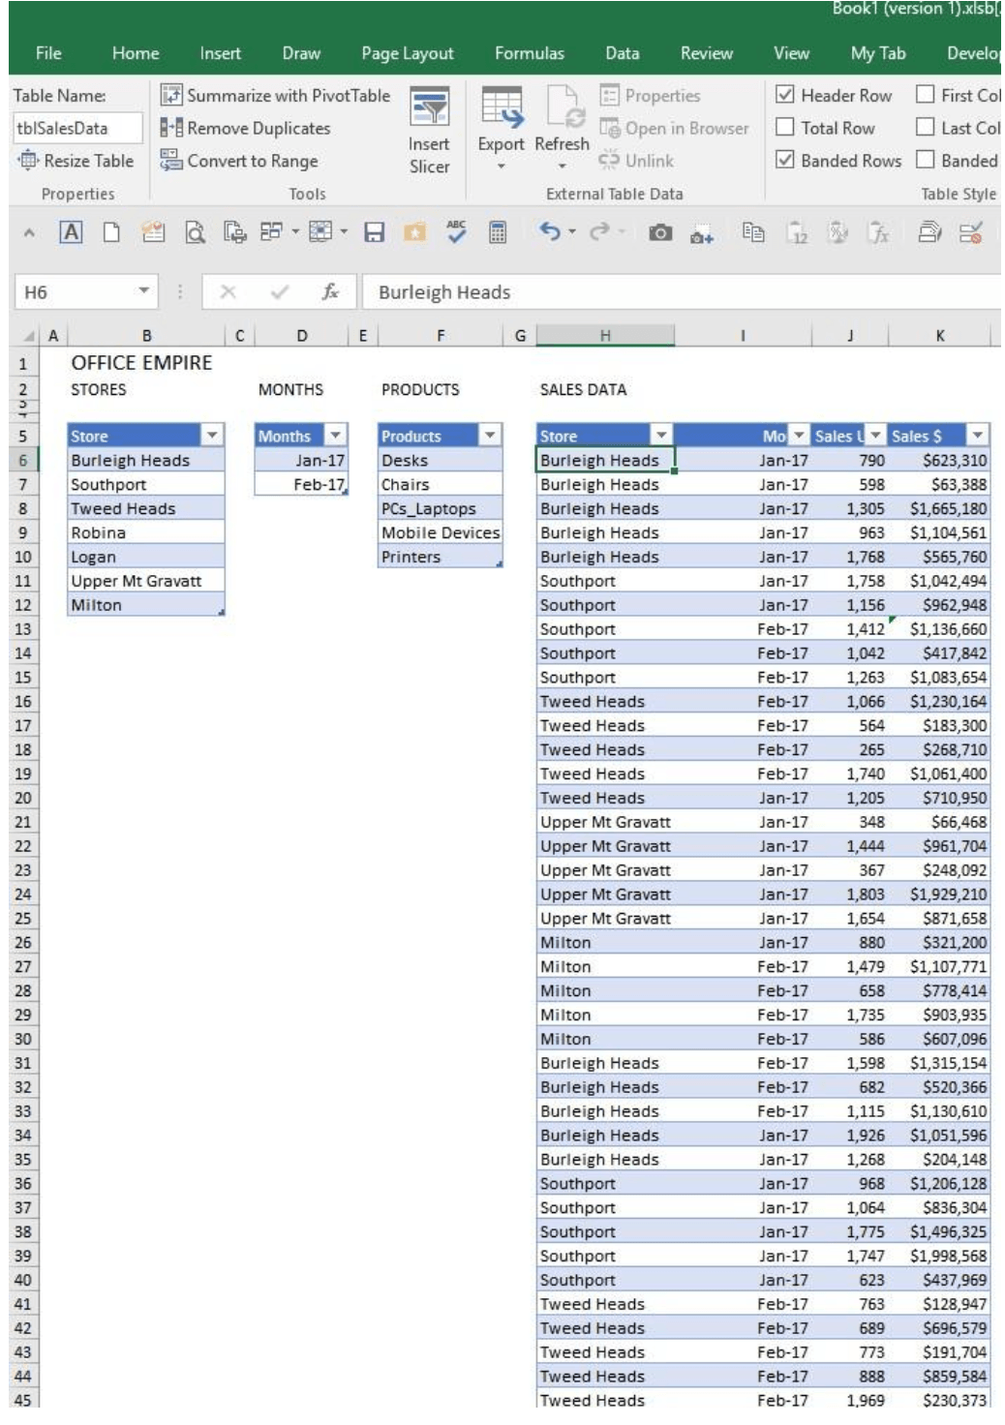
Task: Collapse the ribbon with the caret arrow
Action: [x=29, y=232]
